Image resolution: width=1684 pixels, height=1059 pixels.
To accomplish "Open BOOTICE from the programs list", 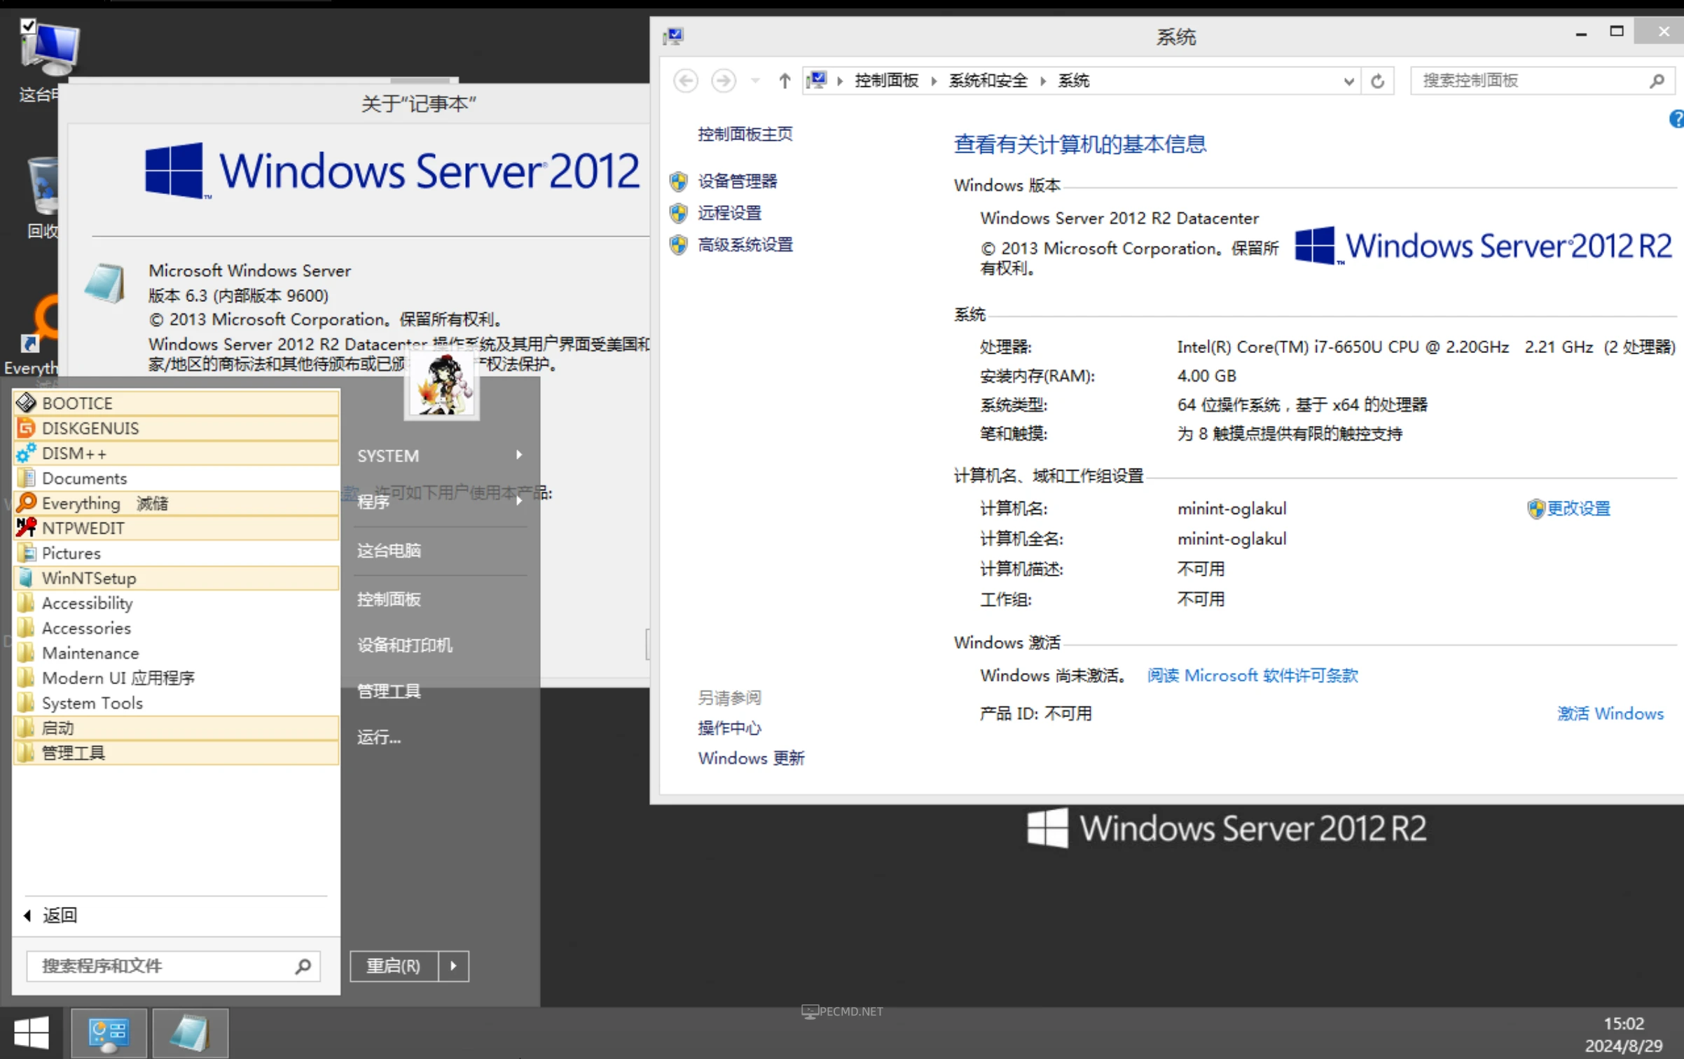I will pyautogui.click(x=176, y=403).
